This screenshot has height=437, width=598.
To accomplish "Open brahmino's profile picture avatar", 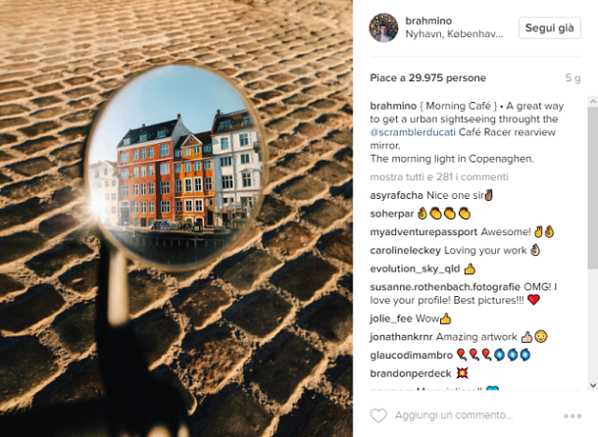I will [383, 27].
